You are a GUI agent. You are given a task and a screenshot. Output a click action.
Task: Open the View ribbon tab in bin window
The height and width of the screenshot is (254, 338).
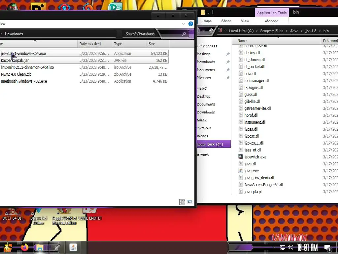245,21
